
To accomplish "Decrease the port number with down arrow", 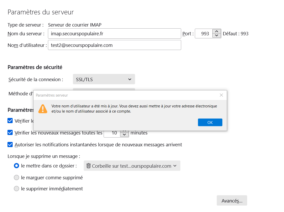I will click(217, 36).
